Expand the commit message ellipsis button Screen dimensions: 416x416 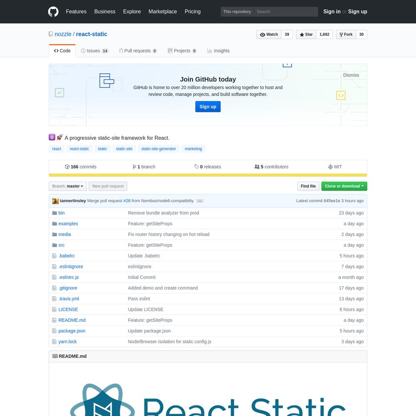pyautogui.click(x=200, y=201)
